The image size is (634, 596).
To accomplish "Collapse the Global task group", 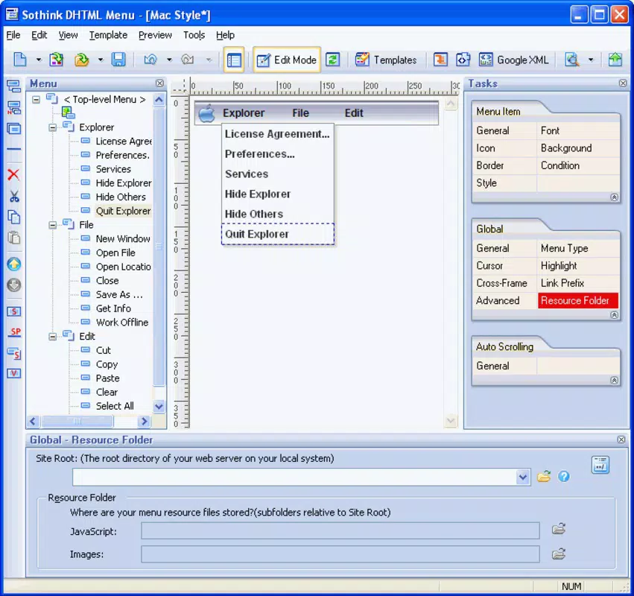I will [614, 315].
